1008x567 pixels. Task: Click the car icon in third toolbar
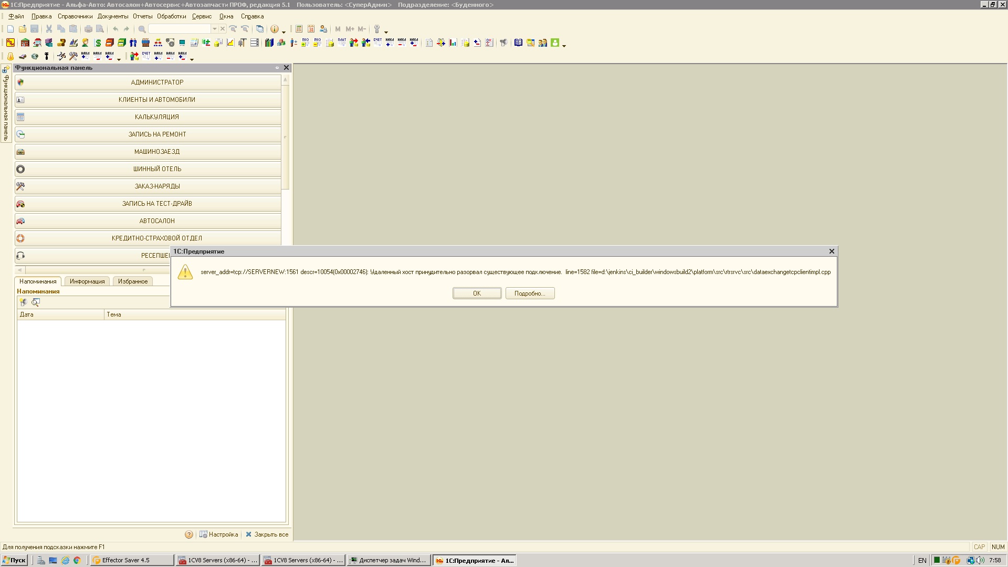23,56
